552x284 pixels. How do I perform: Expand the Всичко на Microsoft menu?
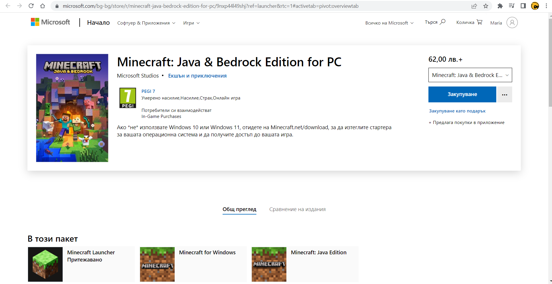click(x=389, y=23)
